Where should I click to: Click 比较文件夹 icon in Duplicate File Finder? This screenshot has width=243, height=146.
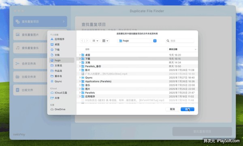(17, 77)
